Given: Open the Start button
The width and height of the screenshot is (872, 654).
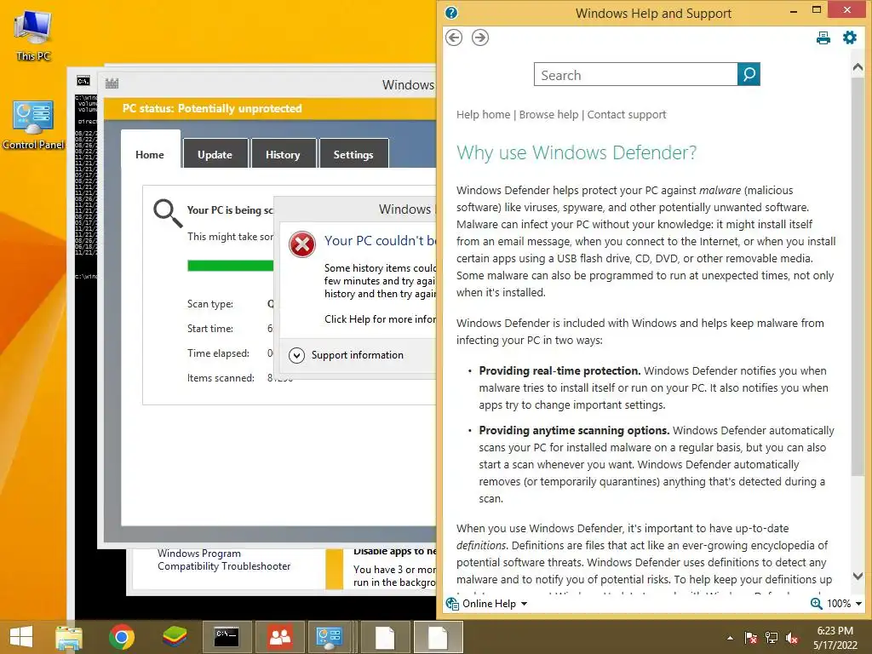Looking at the screenshot, I should [x=21, y=637].
